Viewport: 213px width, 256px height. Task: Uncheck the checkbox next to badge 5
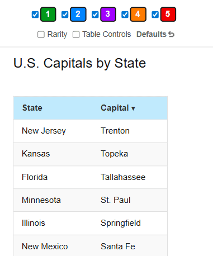(155, 15)
